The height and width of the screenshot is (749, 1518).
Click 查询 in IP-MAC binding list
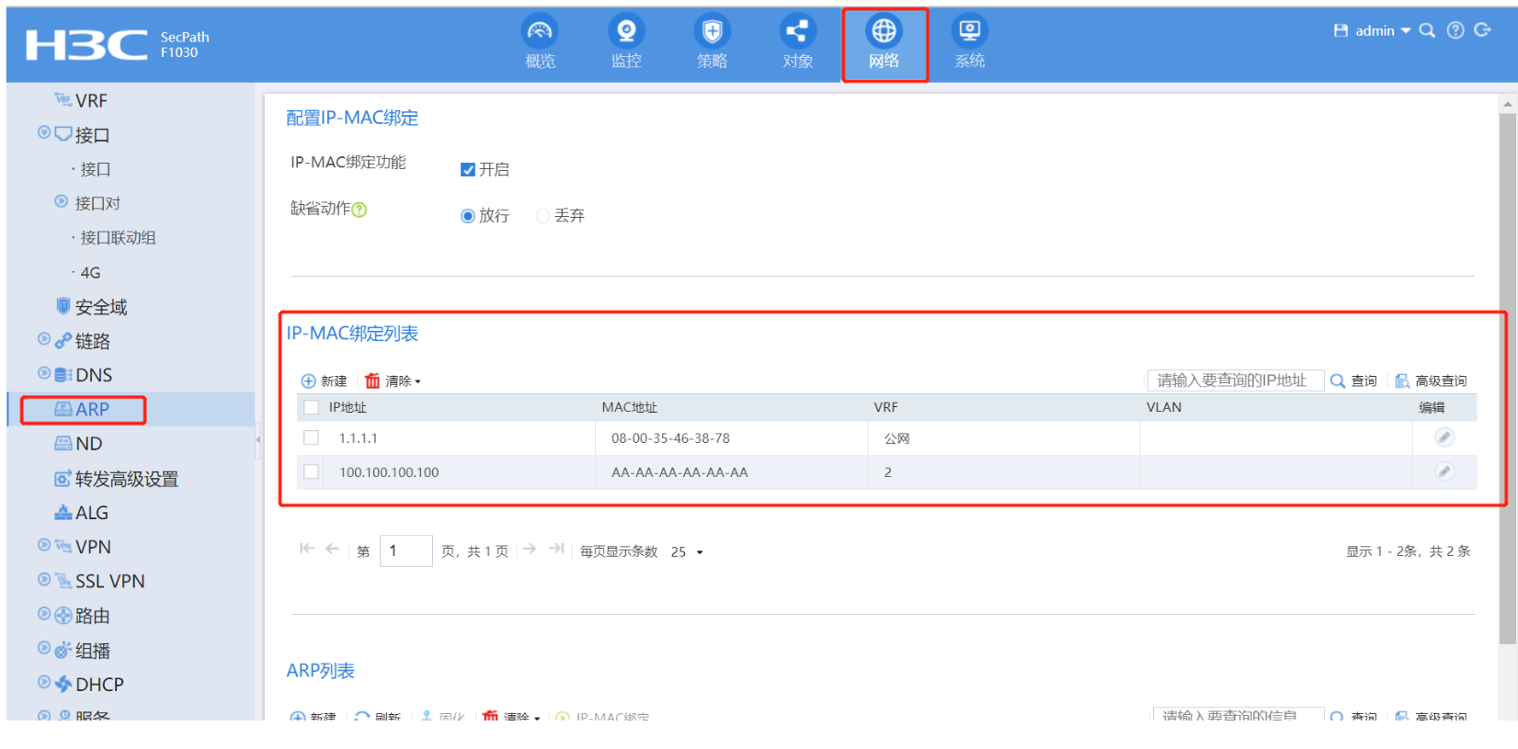coord(1353,380)
